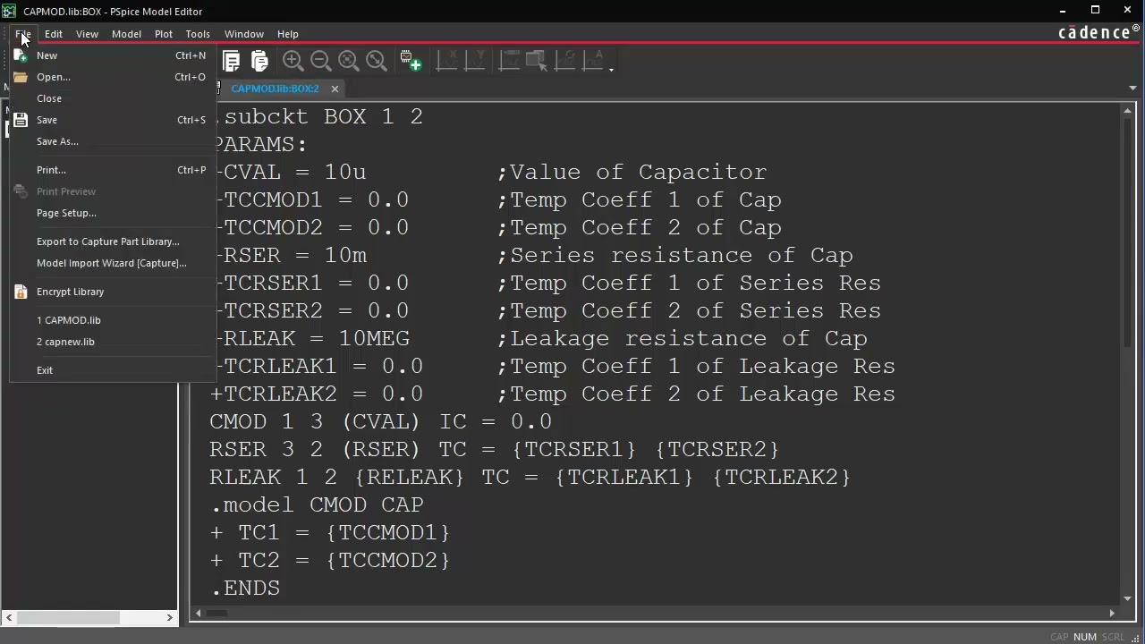The height and width of the screenshot is (644, 1145).
Task: Click the Zoom Fit magnifier icon
Action: [x=377, y=61]
